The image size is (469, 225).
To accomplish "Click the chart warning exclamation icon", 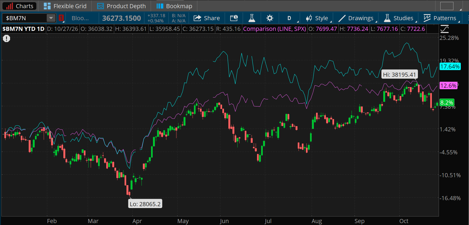I will (x=7, y=39).
